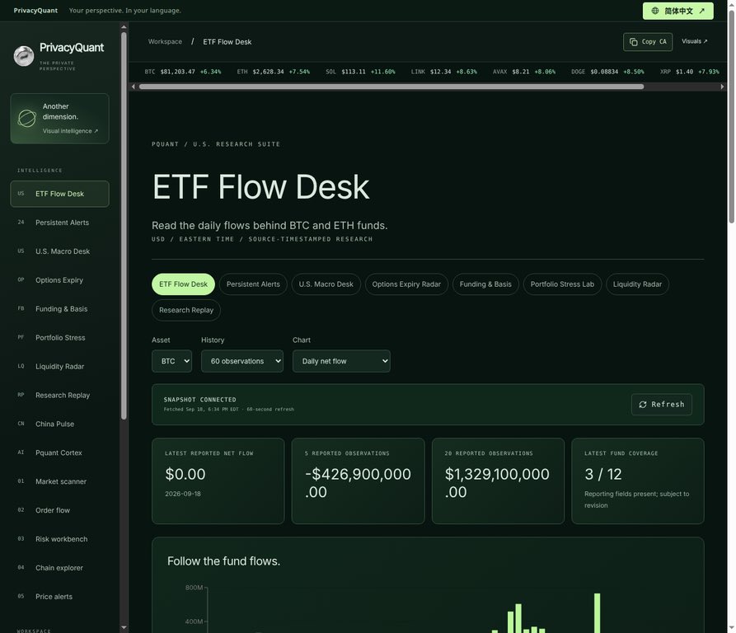
Task: Click the refresh arrows icon
Action: pos(643,405)
